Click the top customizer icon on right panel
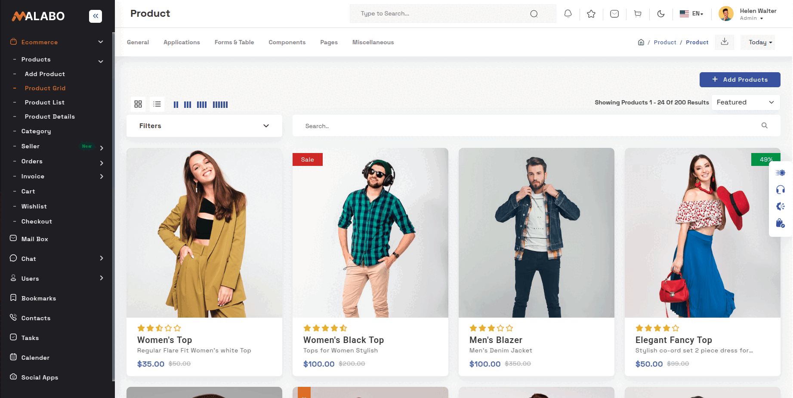Viewport: 793px width, 398px height. [x=781, y=173]
